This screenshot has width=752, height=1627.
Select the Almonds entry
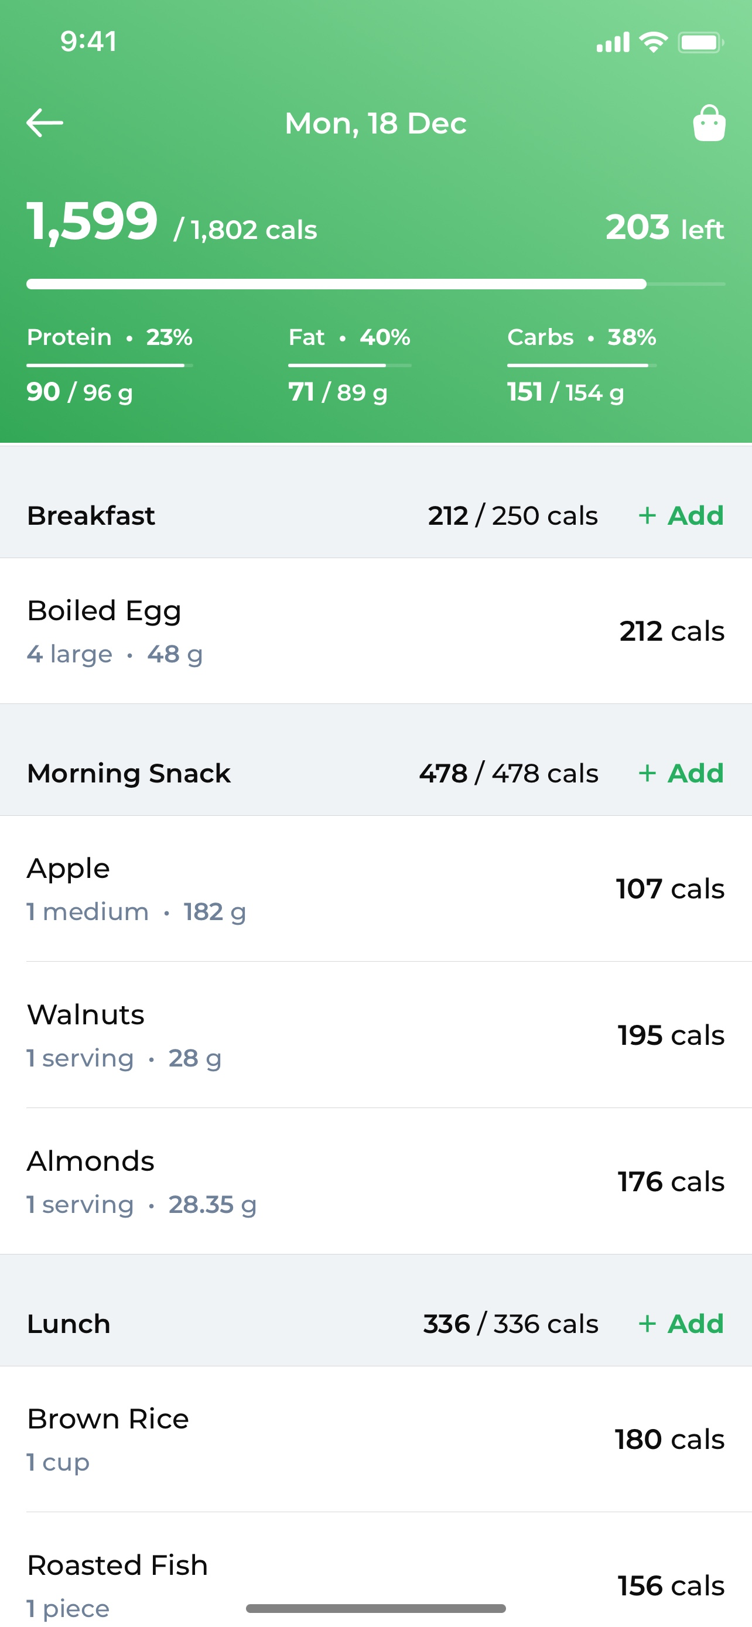pyautogui.click(x=375, y=1181)
